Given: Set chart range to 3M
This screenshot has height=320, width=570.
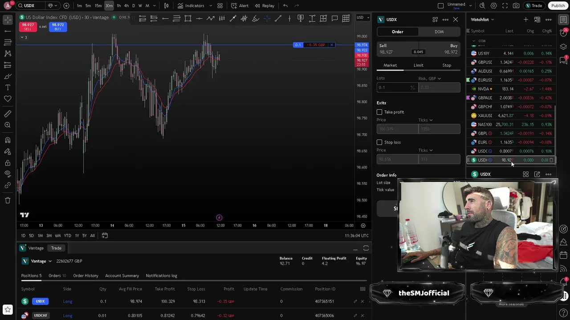Looking at the screenshot, I should (49, 236).
